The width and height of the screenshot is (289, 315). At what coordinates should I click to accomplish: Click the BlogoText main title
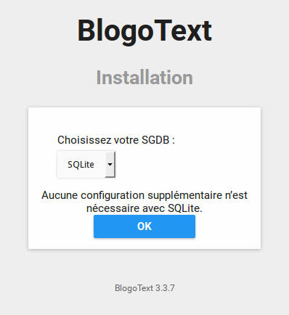tap(144, 31)
